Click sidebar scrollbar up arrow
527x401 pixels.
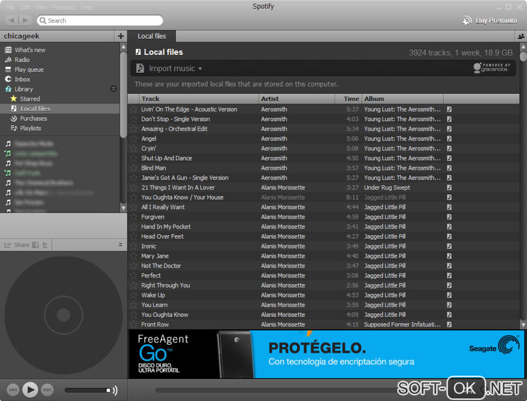(x=123, y=47)
